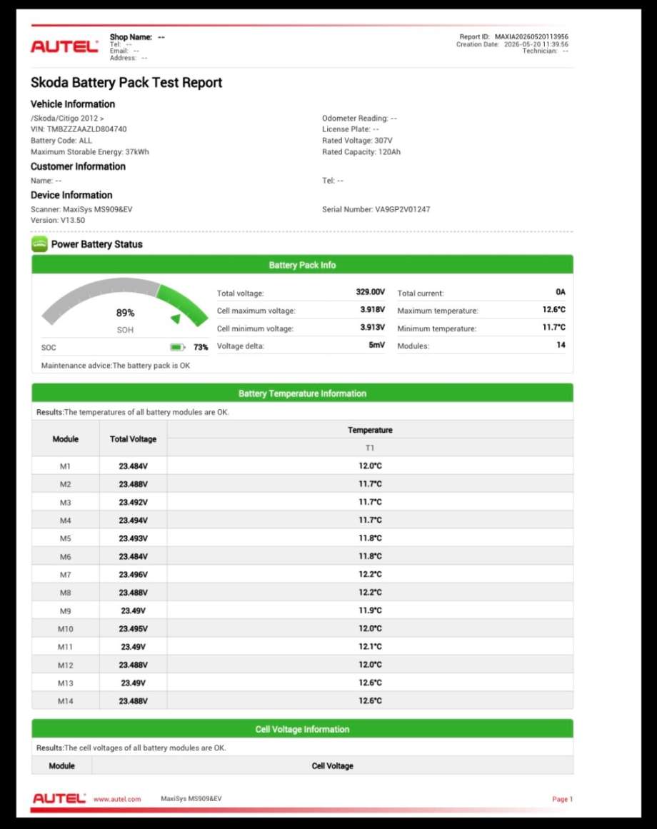Click the M13 temperature 12.6°C cell
Viewport: 657px width, 829px height.
point(370,683)
